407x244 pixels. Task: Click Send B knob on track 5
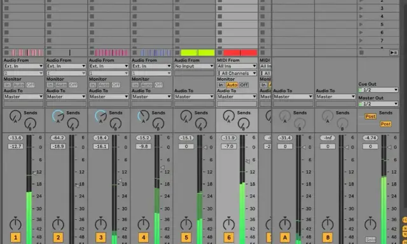[201, 124]
